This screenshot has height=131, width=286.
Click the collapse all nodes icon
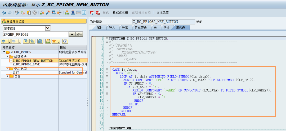(32, 41)
